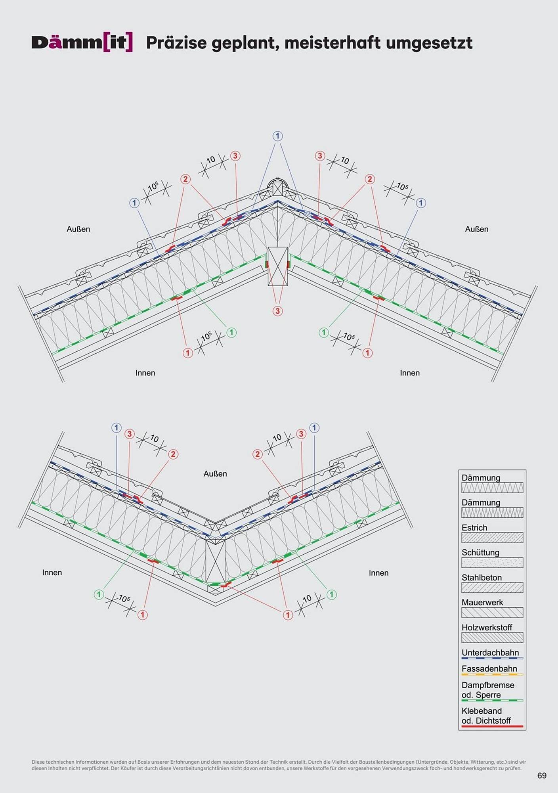Click the headline 'Präzise geplant, meisterhaft umgesetzt'
Image resolution: width=558 pixels, height=793 pixels.
[309, 43]
